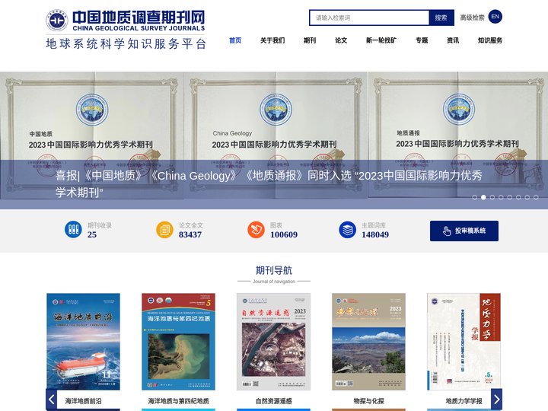This screenshot has width=548, height=411.
Task: Click the 期刊导航 section heading
Action: point(274,270)
